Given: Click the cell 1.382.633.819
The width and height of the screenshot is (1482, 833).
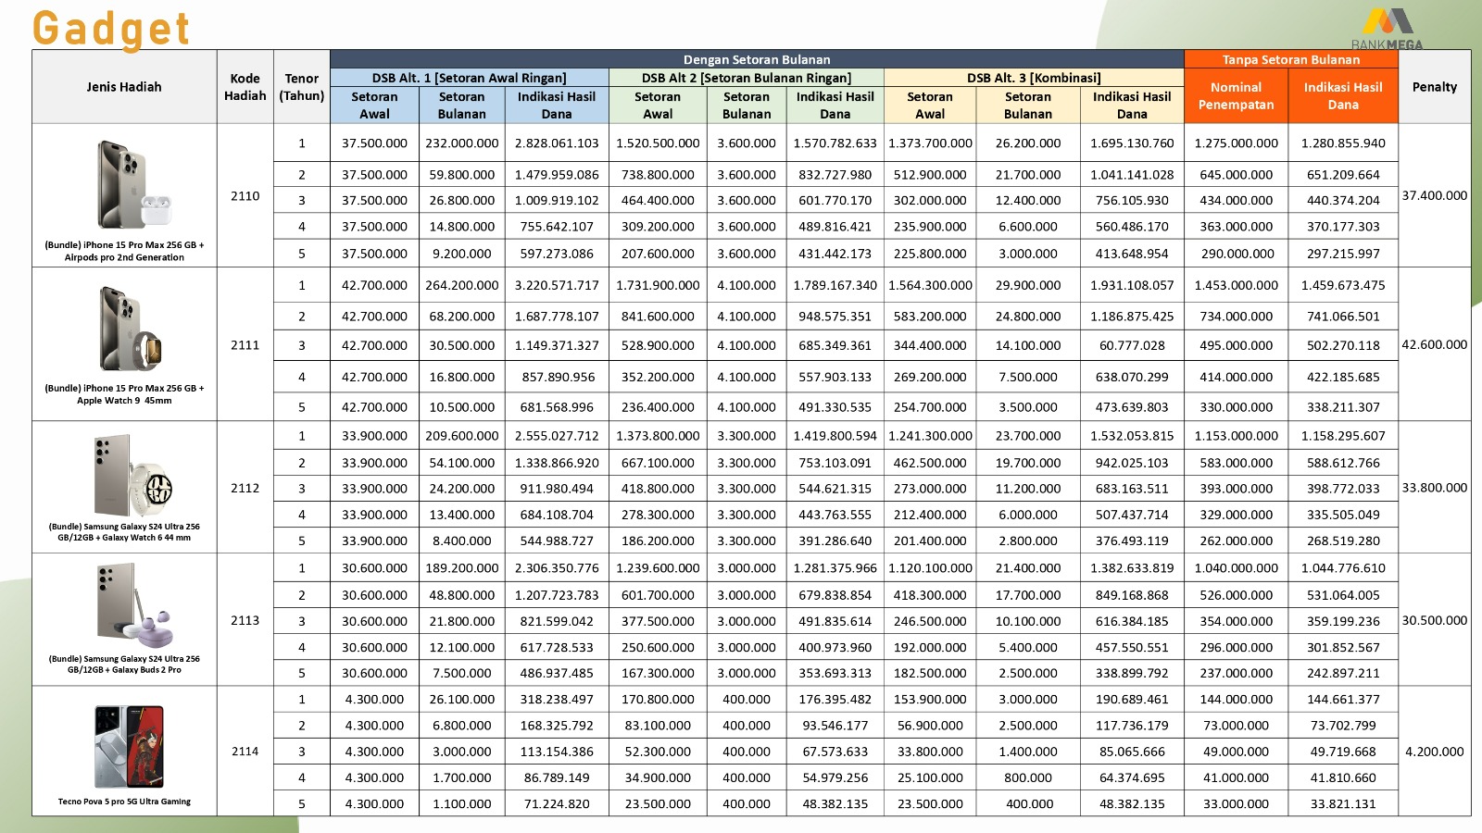Looking at the screenshot, I should pos(1132,568).
